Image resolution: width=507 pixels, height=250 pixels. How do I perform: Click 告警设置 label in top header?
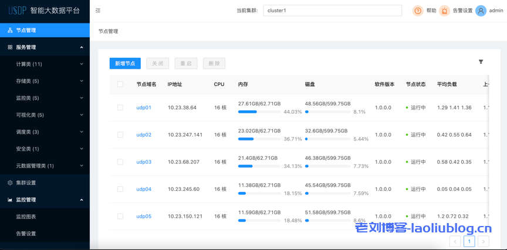[463, 11]
